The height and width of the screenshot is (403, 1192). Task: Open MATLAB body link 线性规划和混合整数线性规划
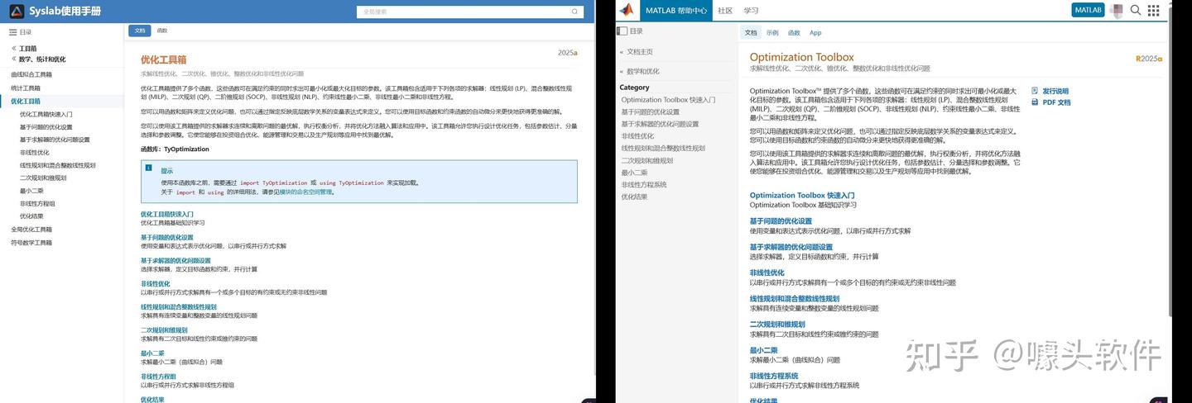[795, 298]
